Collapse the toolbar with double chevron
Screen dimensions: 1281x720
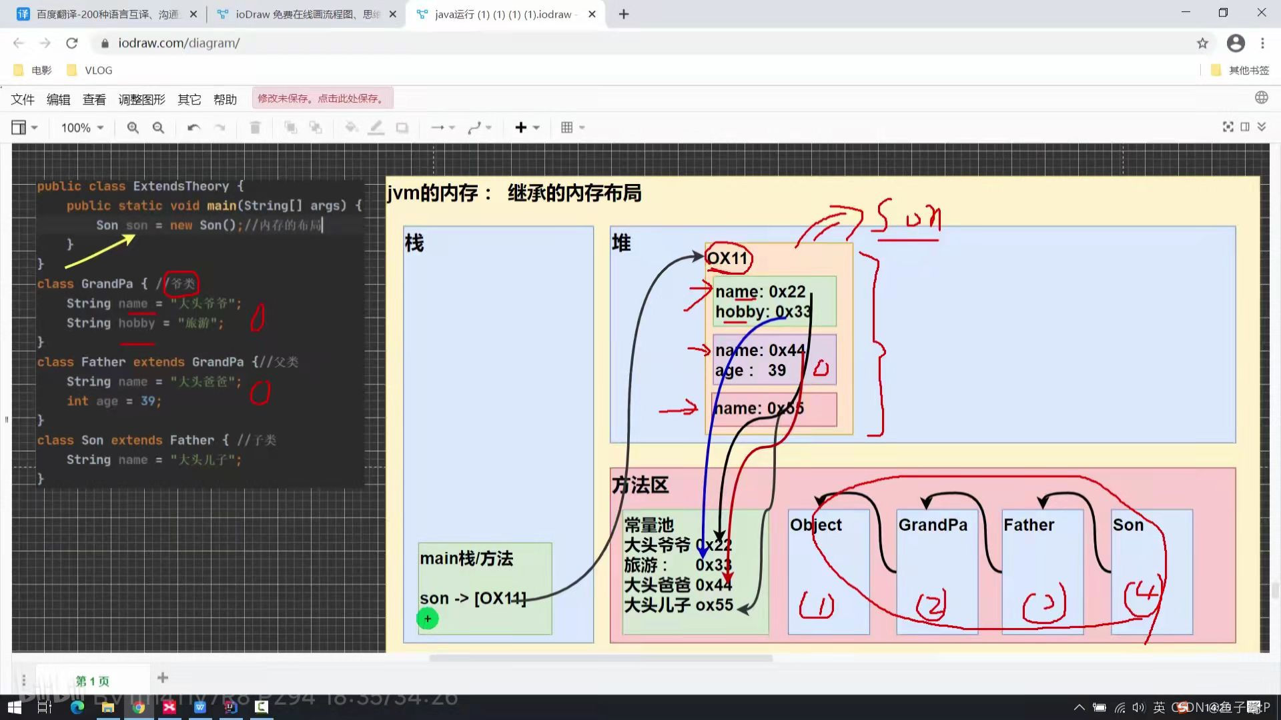point(1262,127)
